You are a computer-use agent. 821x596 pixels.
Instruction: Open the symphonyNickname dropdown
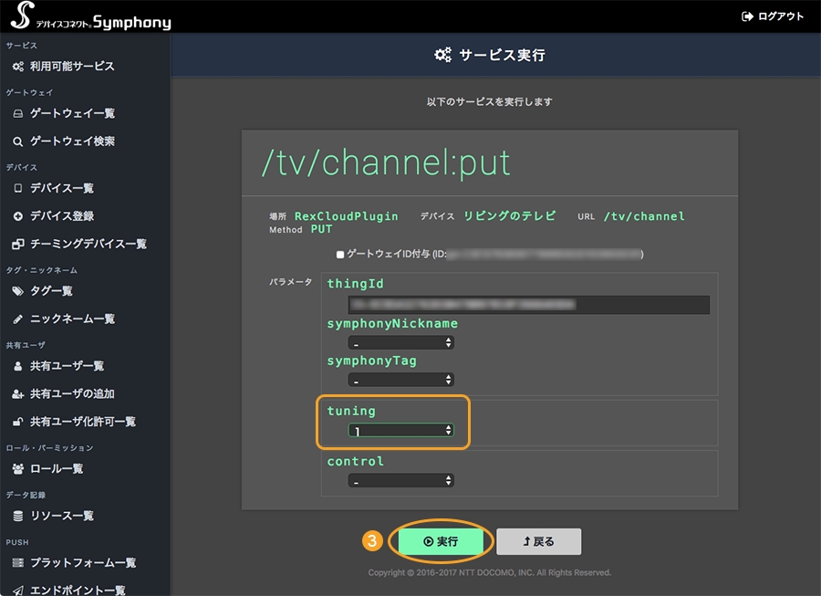click(401, 342)
